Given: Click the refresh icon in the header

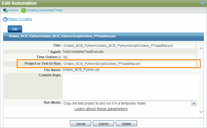Looking at the screenshot, I should 203,3.
